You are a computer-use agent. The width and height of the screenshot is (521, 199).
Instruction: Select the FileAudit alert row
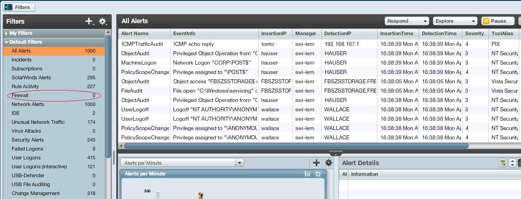click(319, 90)
